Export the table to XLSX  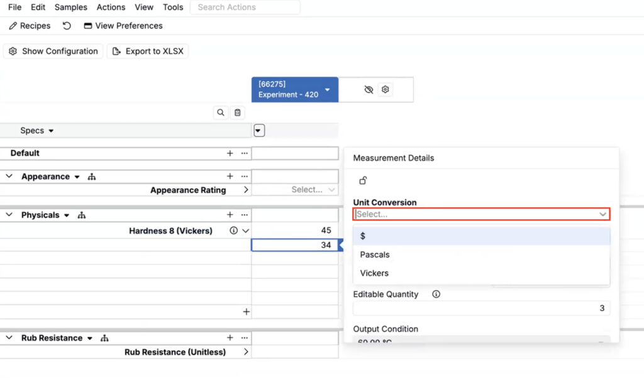coord(148,51)
